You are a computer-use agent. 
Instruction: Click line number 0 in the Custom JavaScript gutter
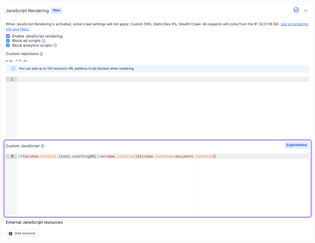(x=11, y=156)
